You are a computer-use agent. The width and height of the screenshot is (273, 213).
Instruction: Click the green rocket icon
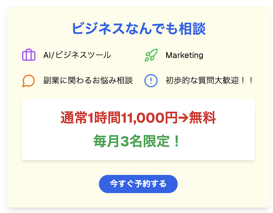(x=151, y=55)
